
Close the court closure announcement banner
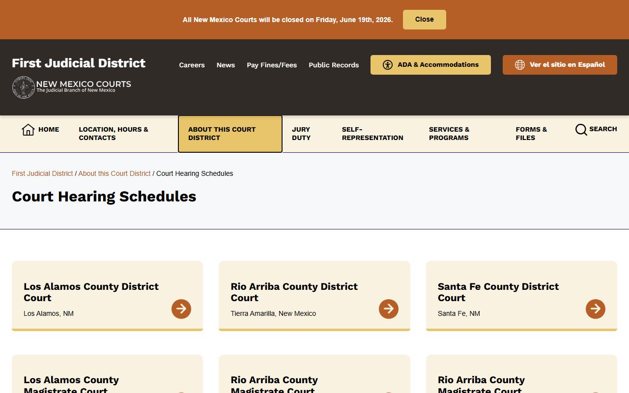424,20
